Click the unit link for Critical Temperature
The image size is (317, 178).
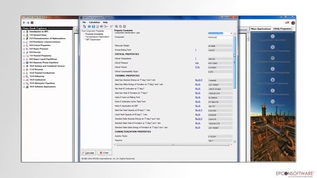(196, 58)
